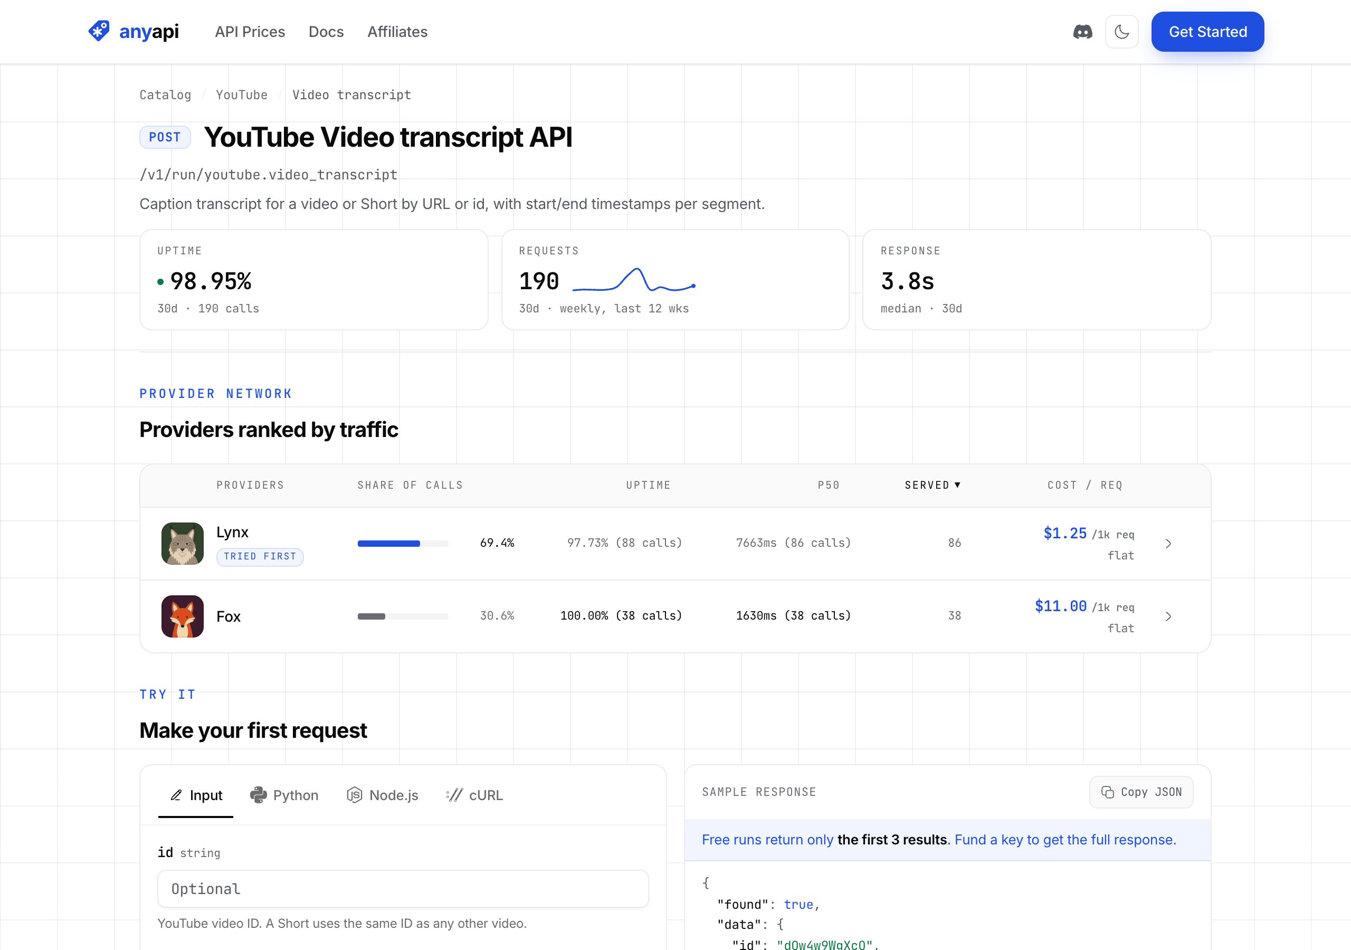Expand the Fox row chevron

point(1168,616)
